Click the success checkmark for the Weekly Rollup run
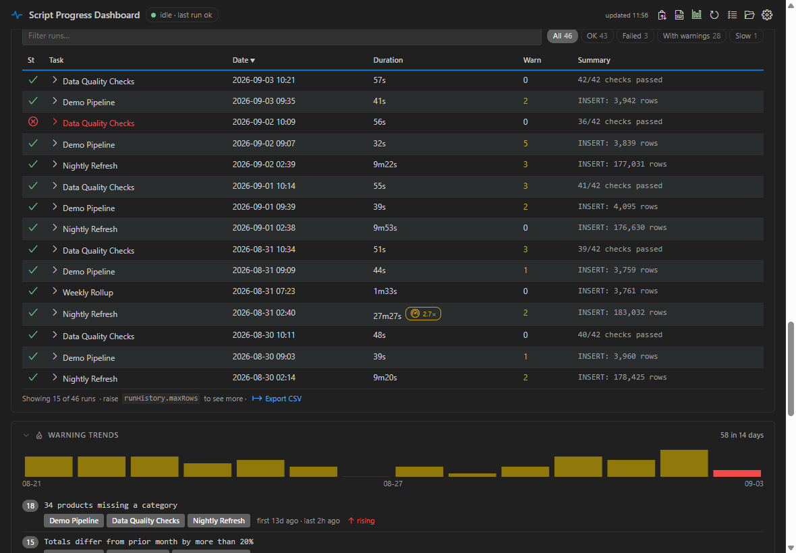 point(33,291)
